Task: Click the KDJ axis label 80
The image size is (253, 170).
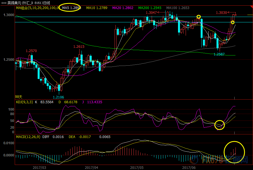Action: (x=12, y=114)
